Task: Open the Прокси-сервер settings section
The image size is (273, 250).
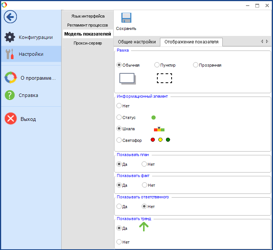Action: (87, 43)
